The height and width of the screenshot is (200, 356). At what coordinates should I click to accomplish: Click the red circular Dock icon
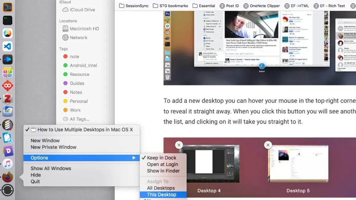click(7, 86)
